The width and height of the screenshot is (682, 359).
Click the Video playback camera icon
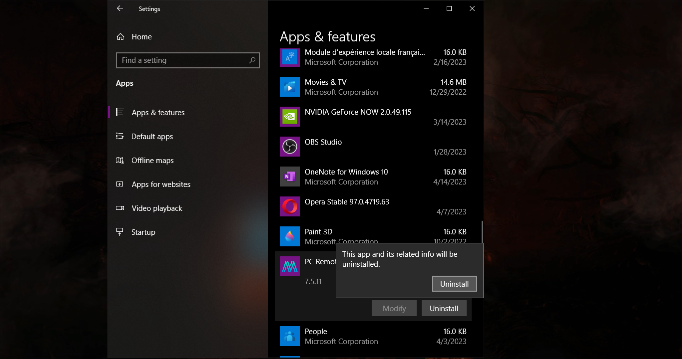click(120, 208)
